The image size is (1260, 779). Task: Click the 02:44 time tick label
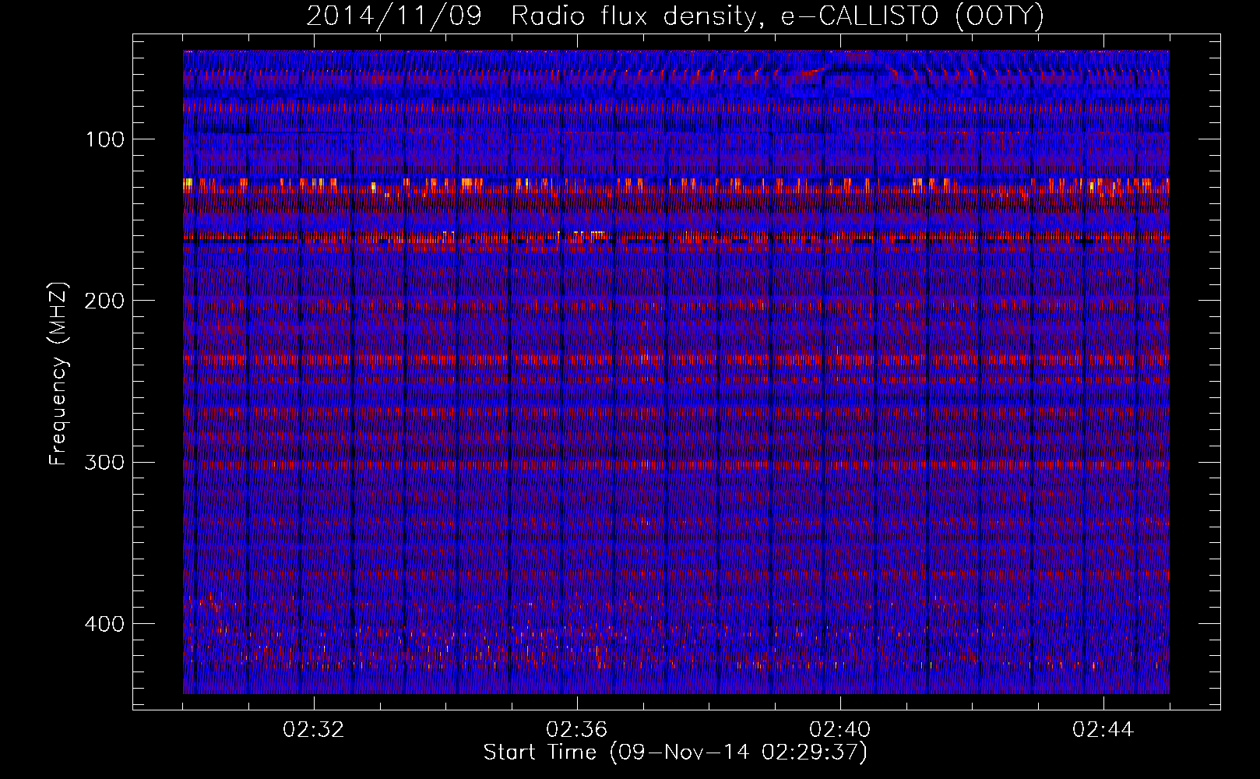(1103, 730)
